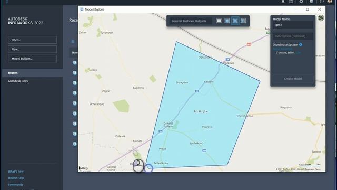Click the fourth area tool with grid icon

point(243,21)
